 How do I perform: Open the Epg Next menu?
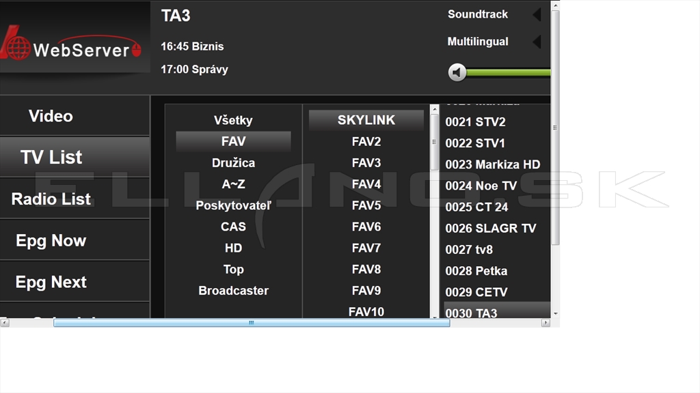tap(75, 282)
